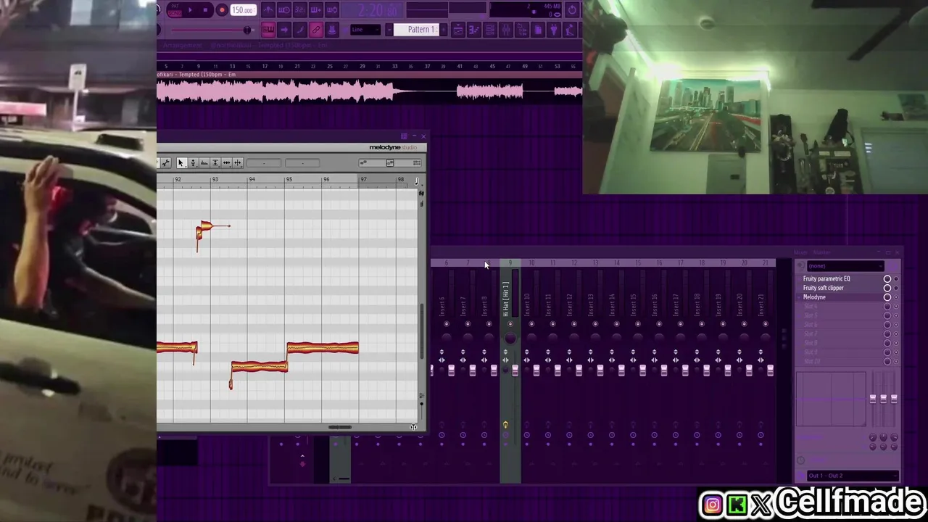Open the Melodyne effect slot
Viewport: 928px width, 522px height.
coord(814,297)
